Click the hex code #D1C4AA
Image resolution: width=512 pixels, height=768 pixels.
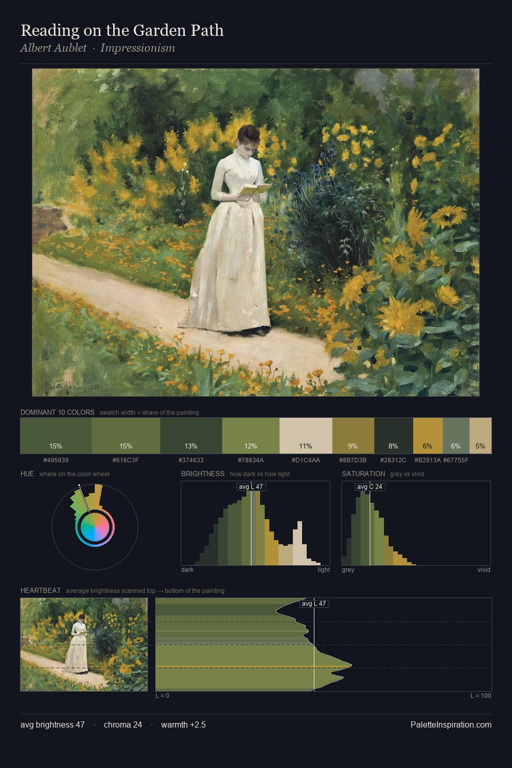coord(306,460)
